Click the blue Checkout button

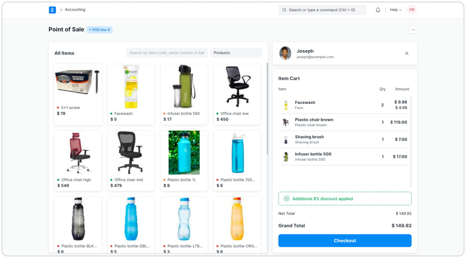[345, 241]
